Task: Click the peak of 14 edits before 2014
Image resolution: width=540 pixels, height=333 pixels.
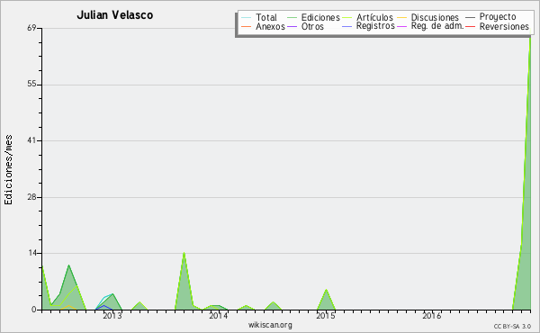Action: 184,254
